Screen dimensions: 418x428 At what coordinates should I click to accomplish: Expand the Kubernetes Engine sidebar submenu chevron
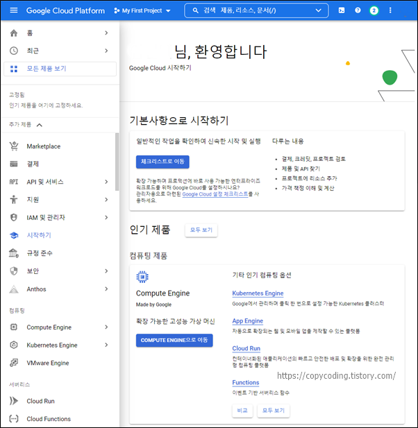click(x=106, y=345)
